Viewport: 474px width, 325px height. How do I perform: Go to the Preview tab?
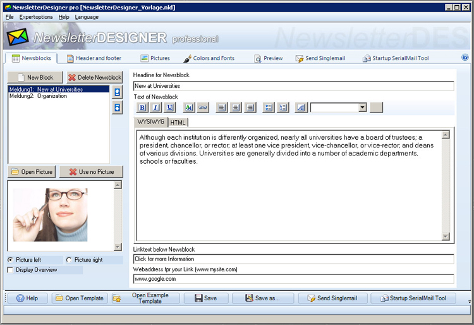click(269, 58)
